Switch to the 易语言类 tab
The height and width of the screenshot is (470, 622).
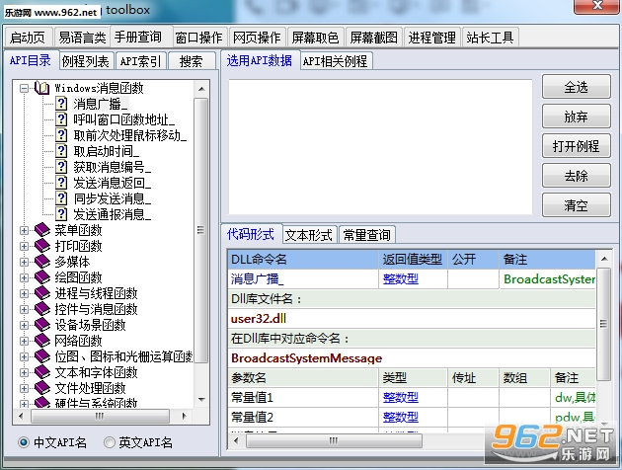click(x=82, y=38)
